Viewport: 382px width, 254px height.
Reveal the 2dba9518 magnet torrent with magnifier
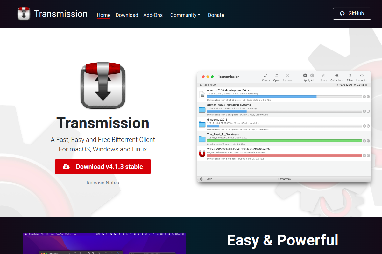[x=368, y=155]
